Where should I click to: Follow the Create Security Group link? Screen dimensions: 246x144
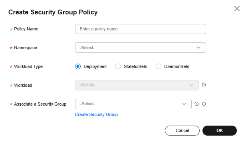coord(96,114)
